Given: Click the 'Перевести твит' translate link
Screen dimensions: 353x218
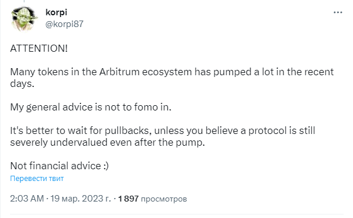Looking at the screenshot, I should coord(37,179).
